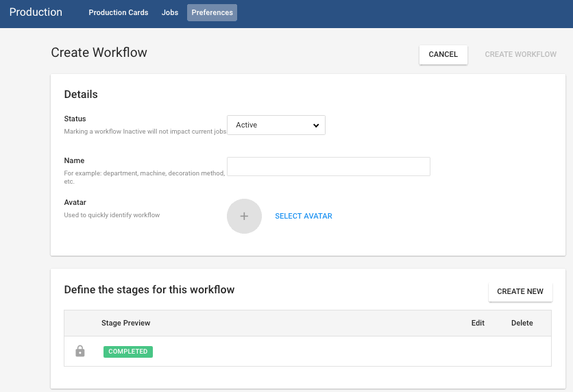
Task: Click the Details section heading
Action: tap(81, 95)
